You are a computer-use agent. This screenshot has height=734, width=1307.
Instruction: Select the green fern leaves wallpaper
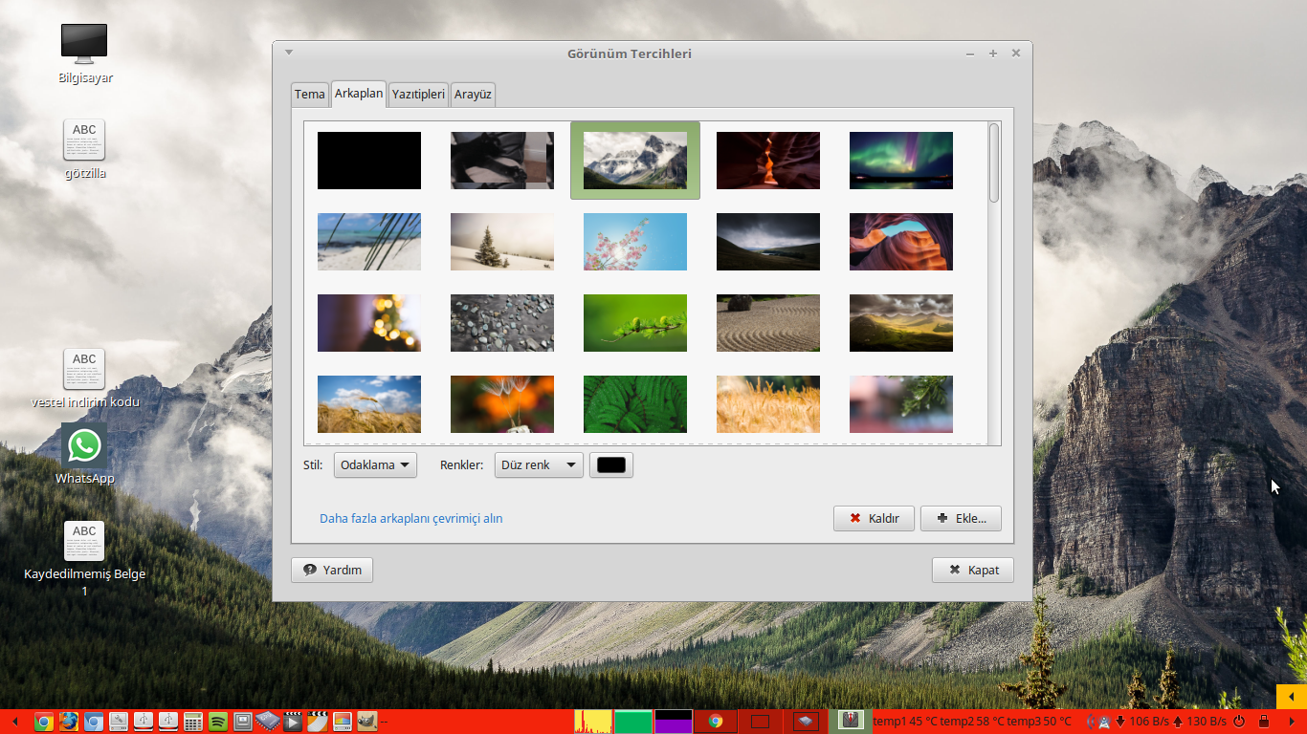pyautogui.click(x=635, y=404)
